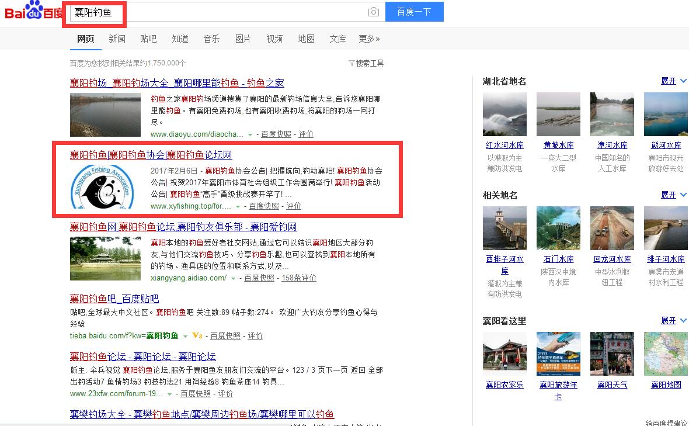Open the 西排子河水库 link
Screen dimensions: 689x426
coord(504,265)
